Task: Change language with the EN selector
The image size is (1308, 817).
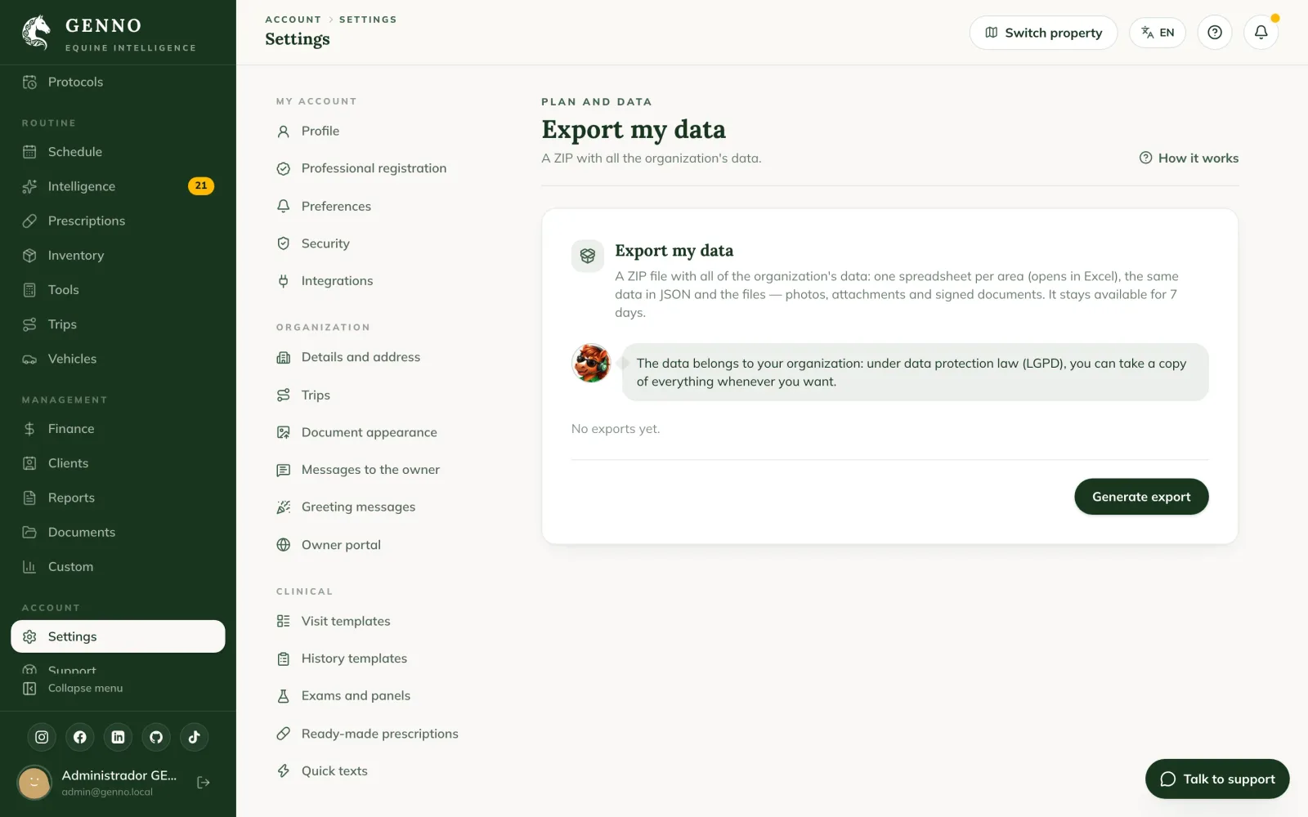Action: [x=1158, y=33]
